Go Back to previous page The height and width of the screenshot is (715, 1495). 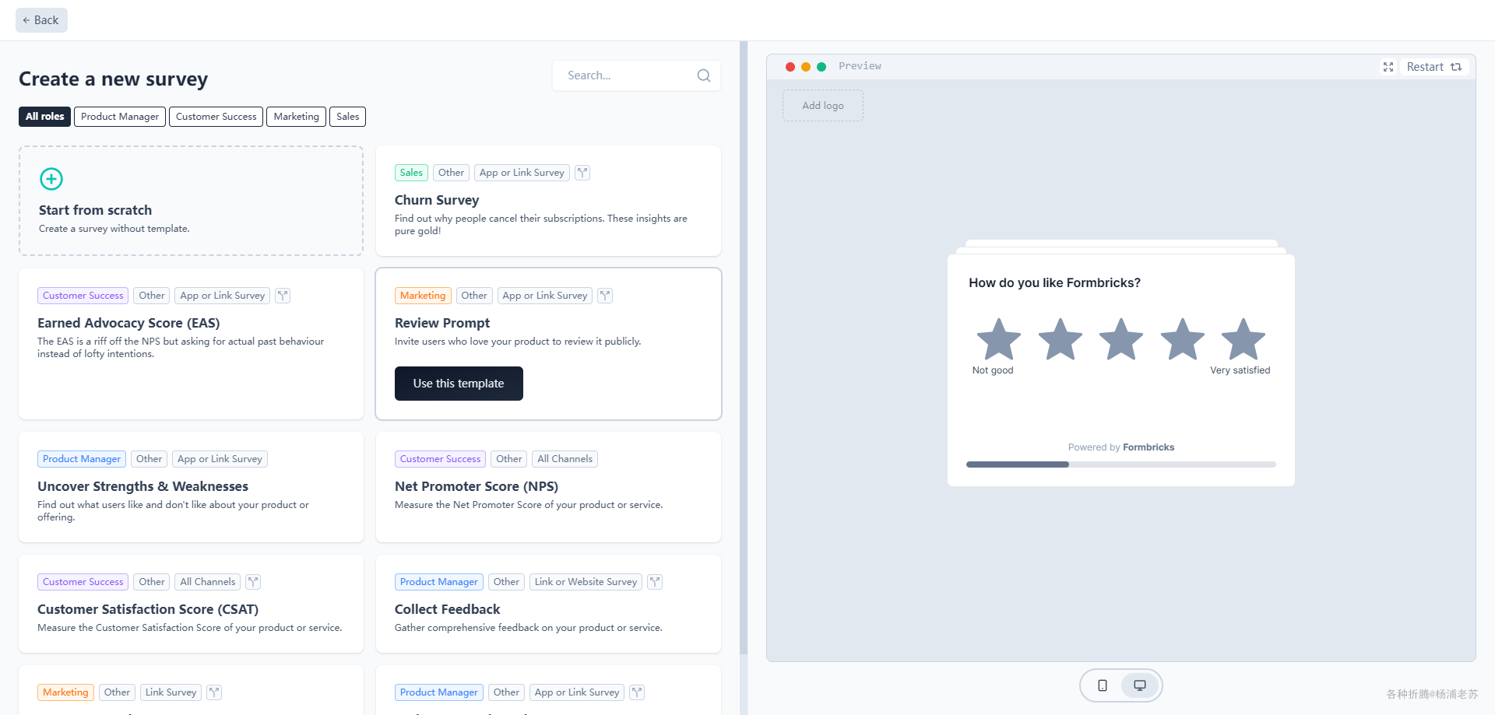tap(41, 20)
